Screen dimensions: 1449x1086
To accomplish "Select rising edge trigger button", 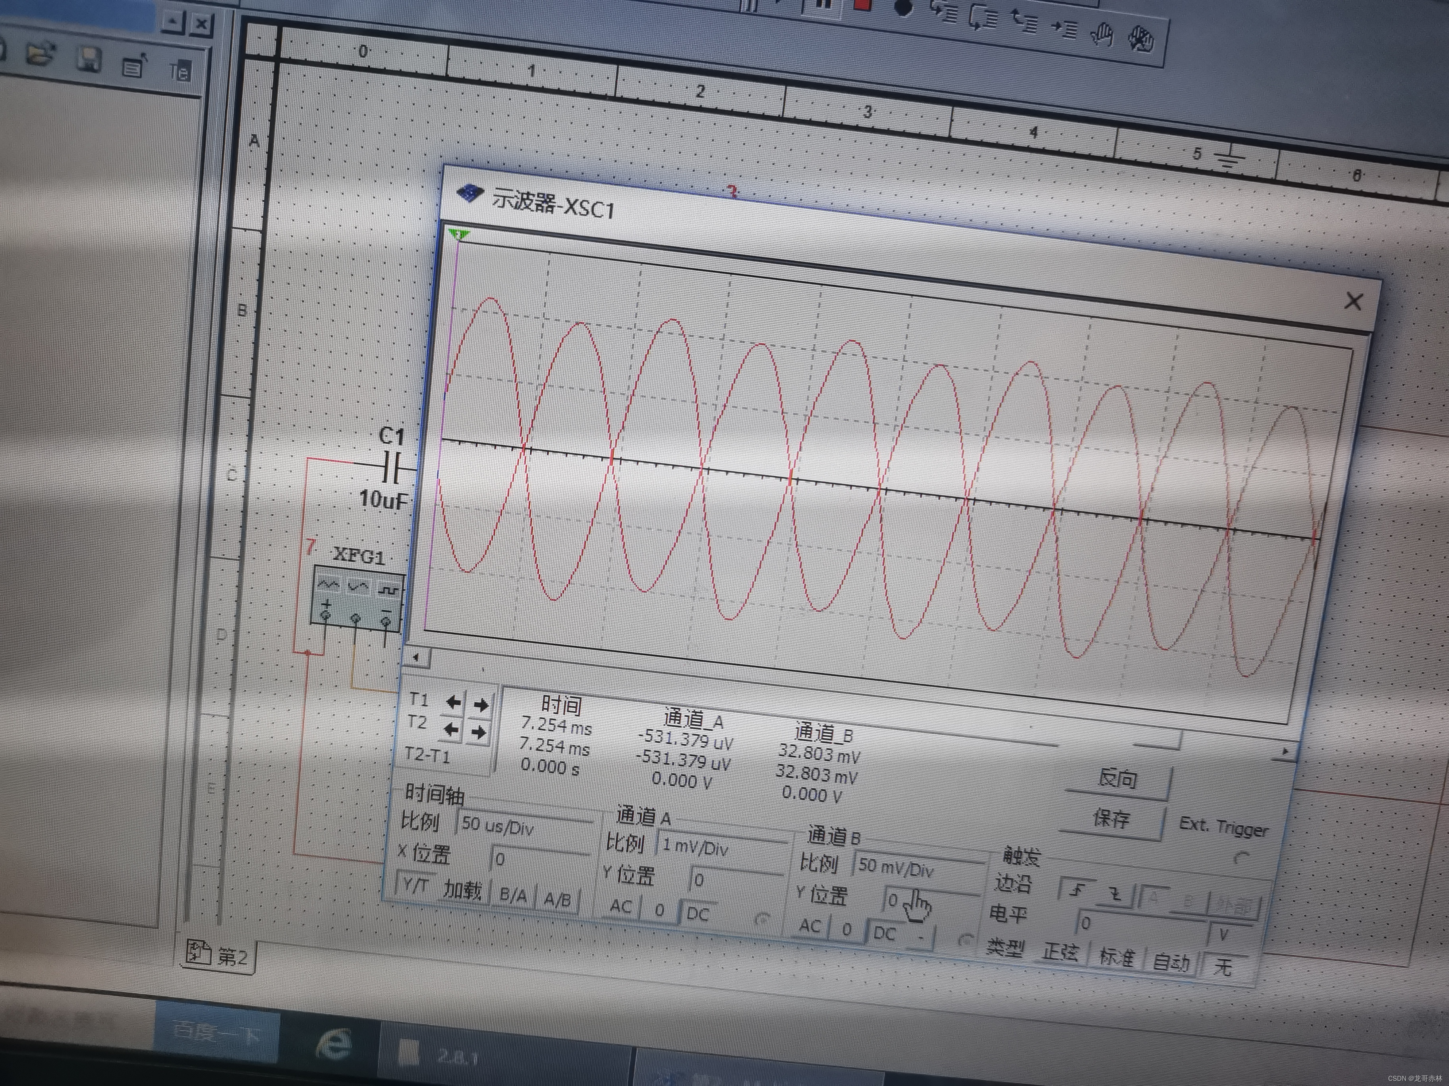I will [1078, 890].
